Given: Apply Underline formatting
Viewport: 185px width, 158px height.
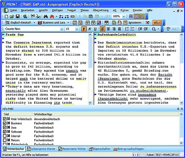Looking at the screenshot, I should click(95, 29).
